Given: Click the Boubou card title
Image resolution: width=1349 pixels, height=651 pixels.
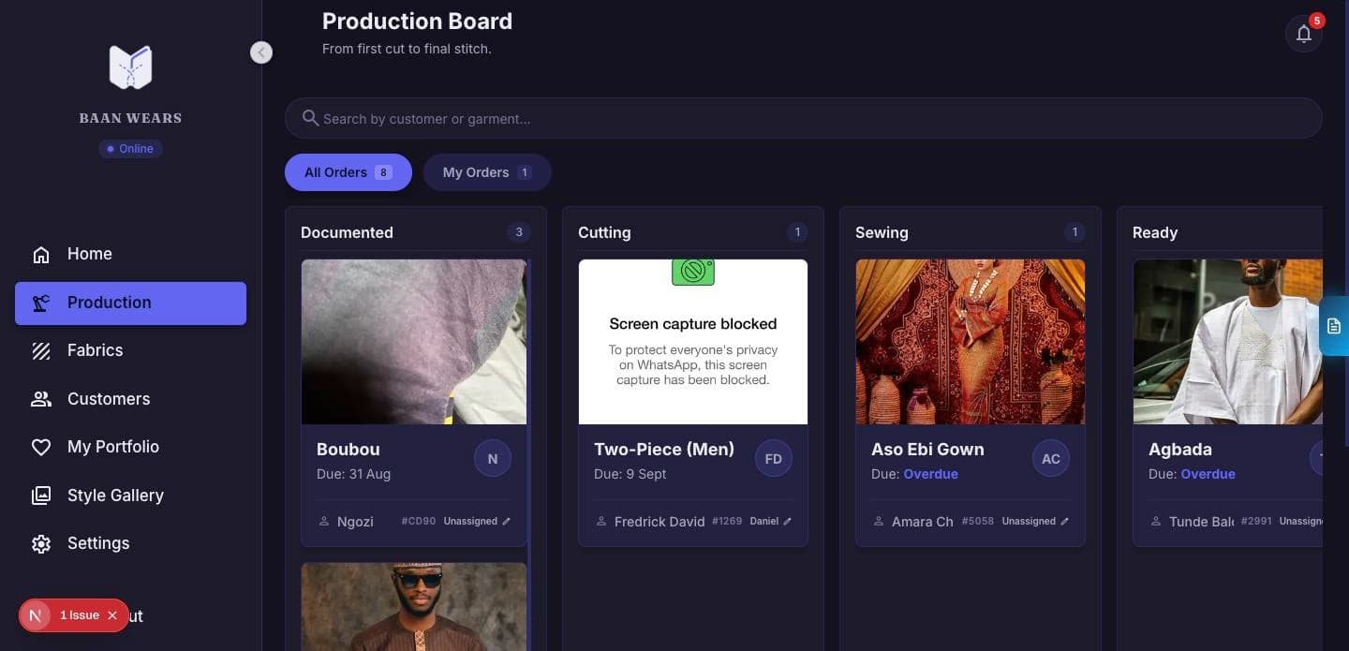Looking at the screenshot, I should click(348, 450).
